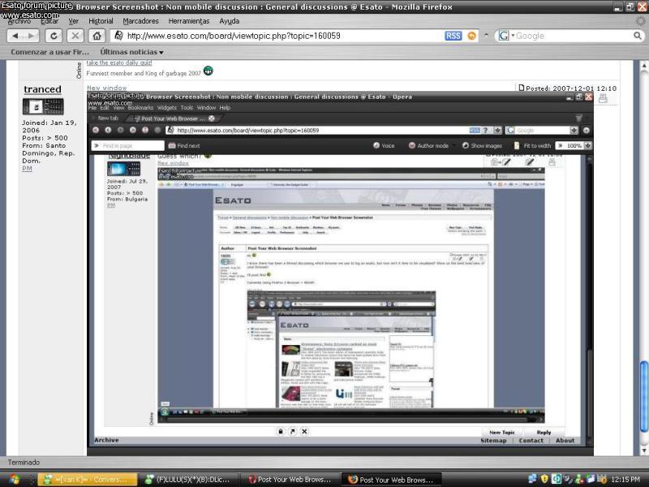Click the blue vertical scrollbar thumb
Screen dimensions: 649x487
point(644,396)
